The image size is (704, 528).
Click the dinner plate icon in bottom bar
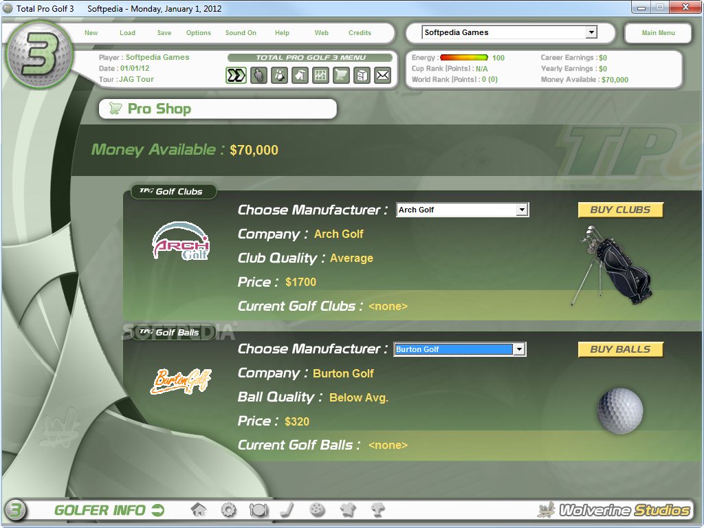pos(258,510)
